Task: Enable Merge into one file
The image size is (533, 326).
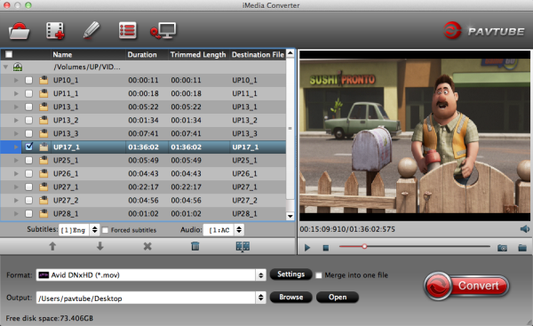Action: pos(319,275)
